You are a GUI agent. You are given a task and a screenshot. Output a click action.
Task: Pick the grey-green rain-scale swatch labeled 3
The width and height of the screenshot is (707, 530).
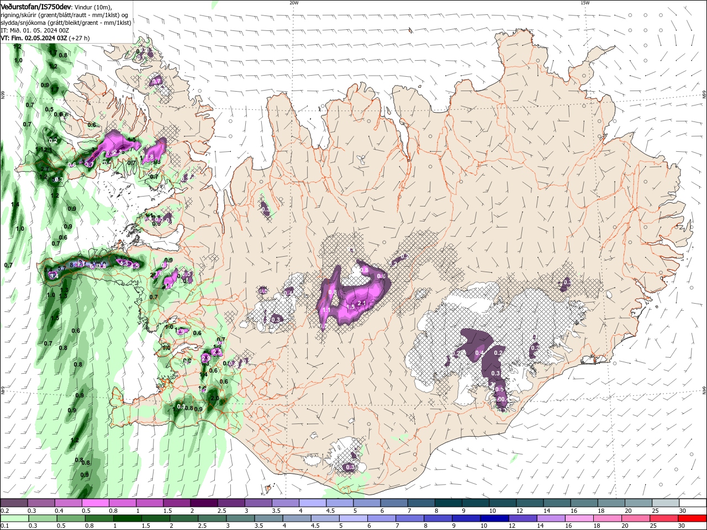[x=240, y=518]
